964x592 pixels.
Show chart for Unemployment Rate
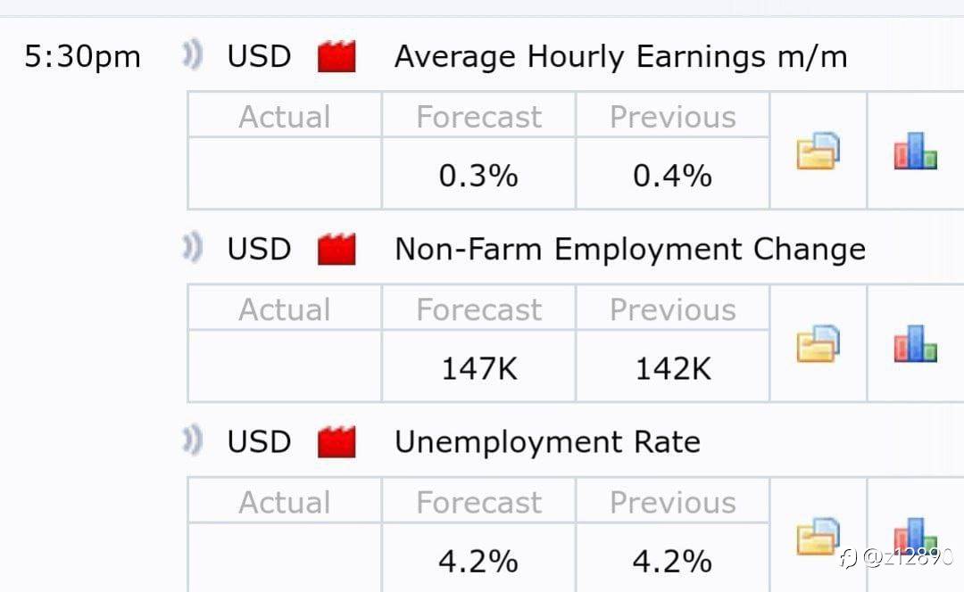click(915, 537)
